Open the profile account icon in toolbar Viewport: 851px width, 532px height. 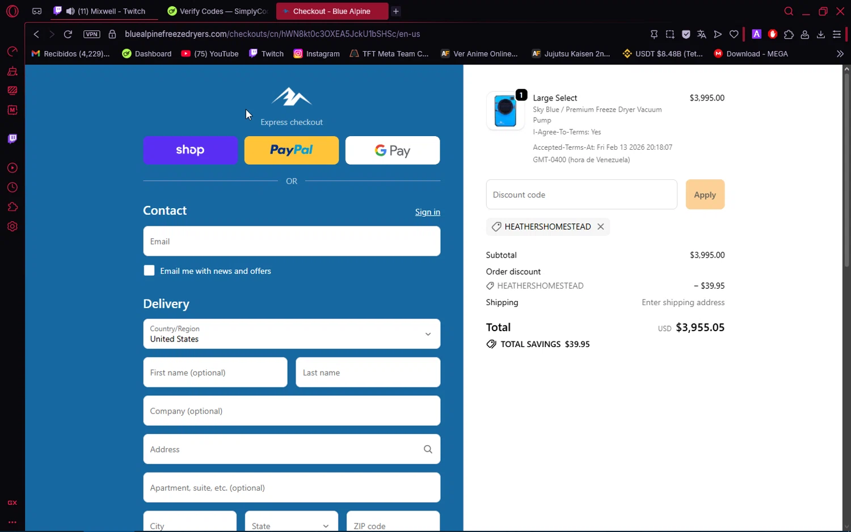804,35
